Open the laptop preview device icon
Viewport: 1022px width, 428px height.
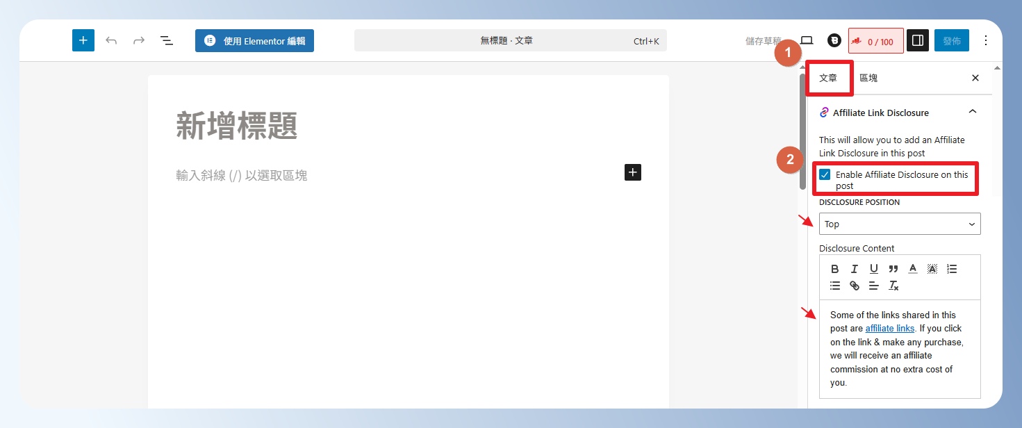coord(807,41)
